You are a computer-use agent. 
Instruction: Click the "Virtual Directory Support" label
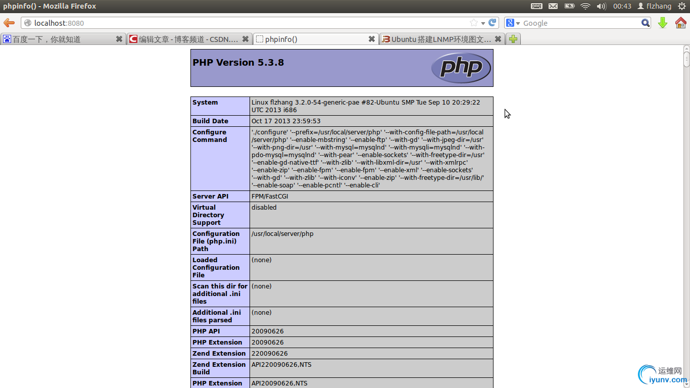pyautogui.click(x=208, y=215)
